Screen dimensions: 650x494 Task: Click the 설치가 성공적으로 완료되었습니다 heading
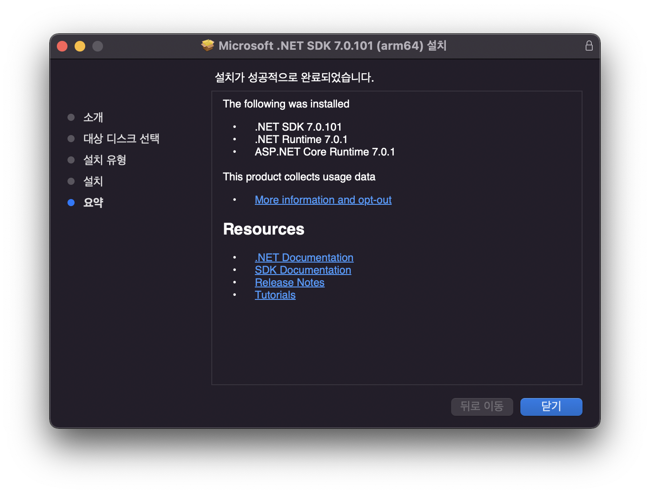294,77
